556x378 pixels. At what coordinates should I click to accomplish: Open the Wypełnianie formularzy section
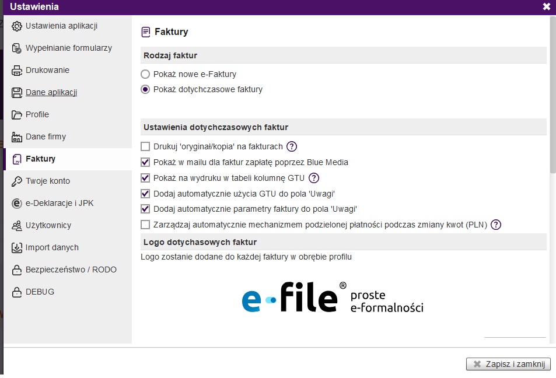[x=68, y=48]
